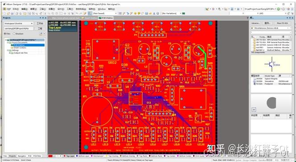
Task: Click the red current layer color swatch
Action: (x=50, y=156)
